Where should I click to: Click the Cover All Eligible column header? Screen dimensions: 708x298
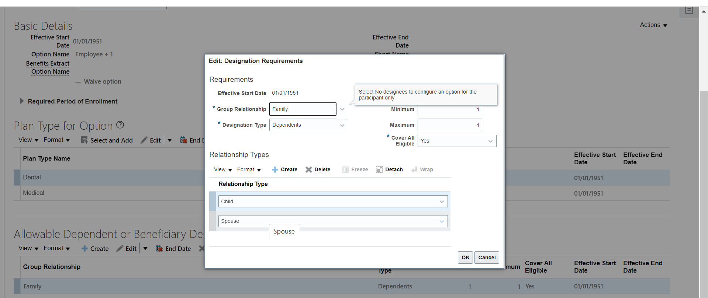[x=538, y=267]
